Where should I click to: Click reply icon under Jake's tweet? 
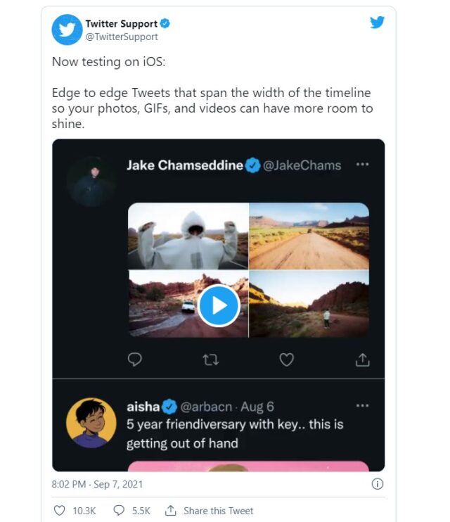click(x=135, y=359)
